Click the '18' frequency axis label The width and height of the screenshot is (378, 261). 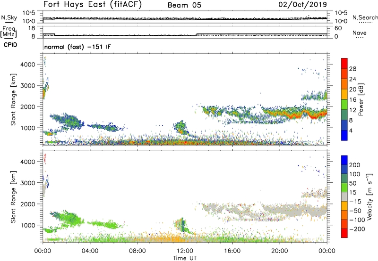point(32,28)
